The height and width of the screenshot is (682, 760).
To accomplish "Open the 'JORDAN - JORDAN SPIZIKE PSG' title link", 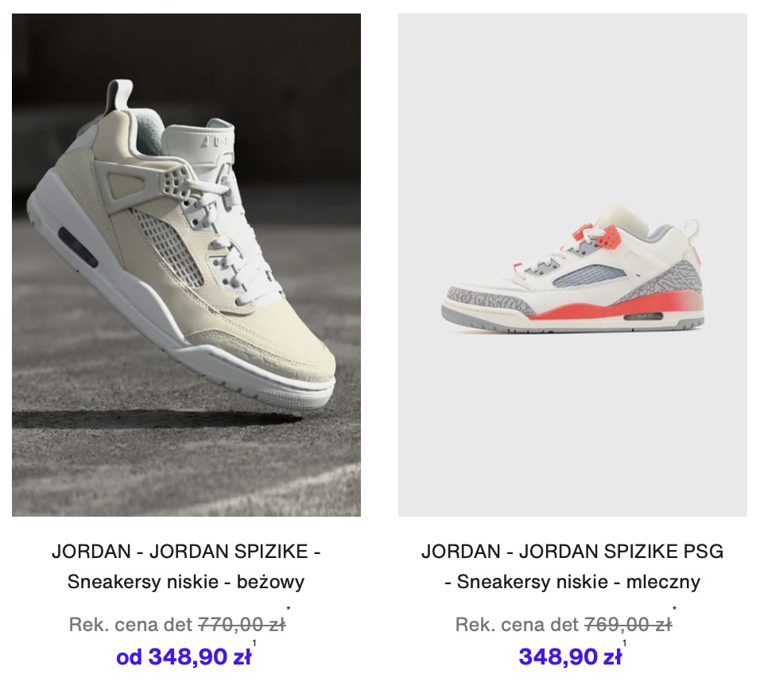I will tap(572, 552).
